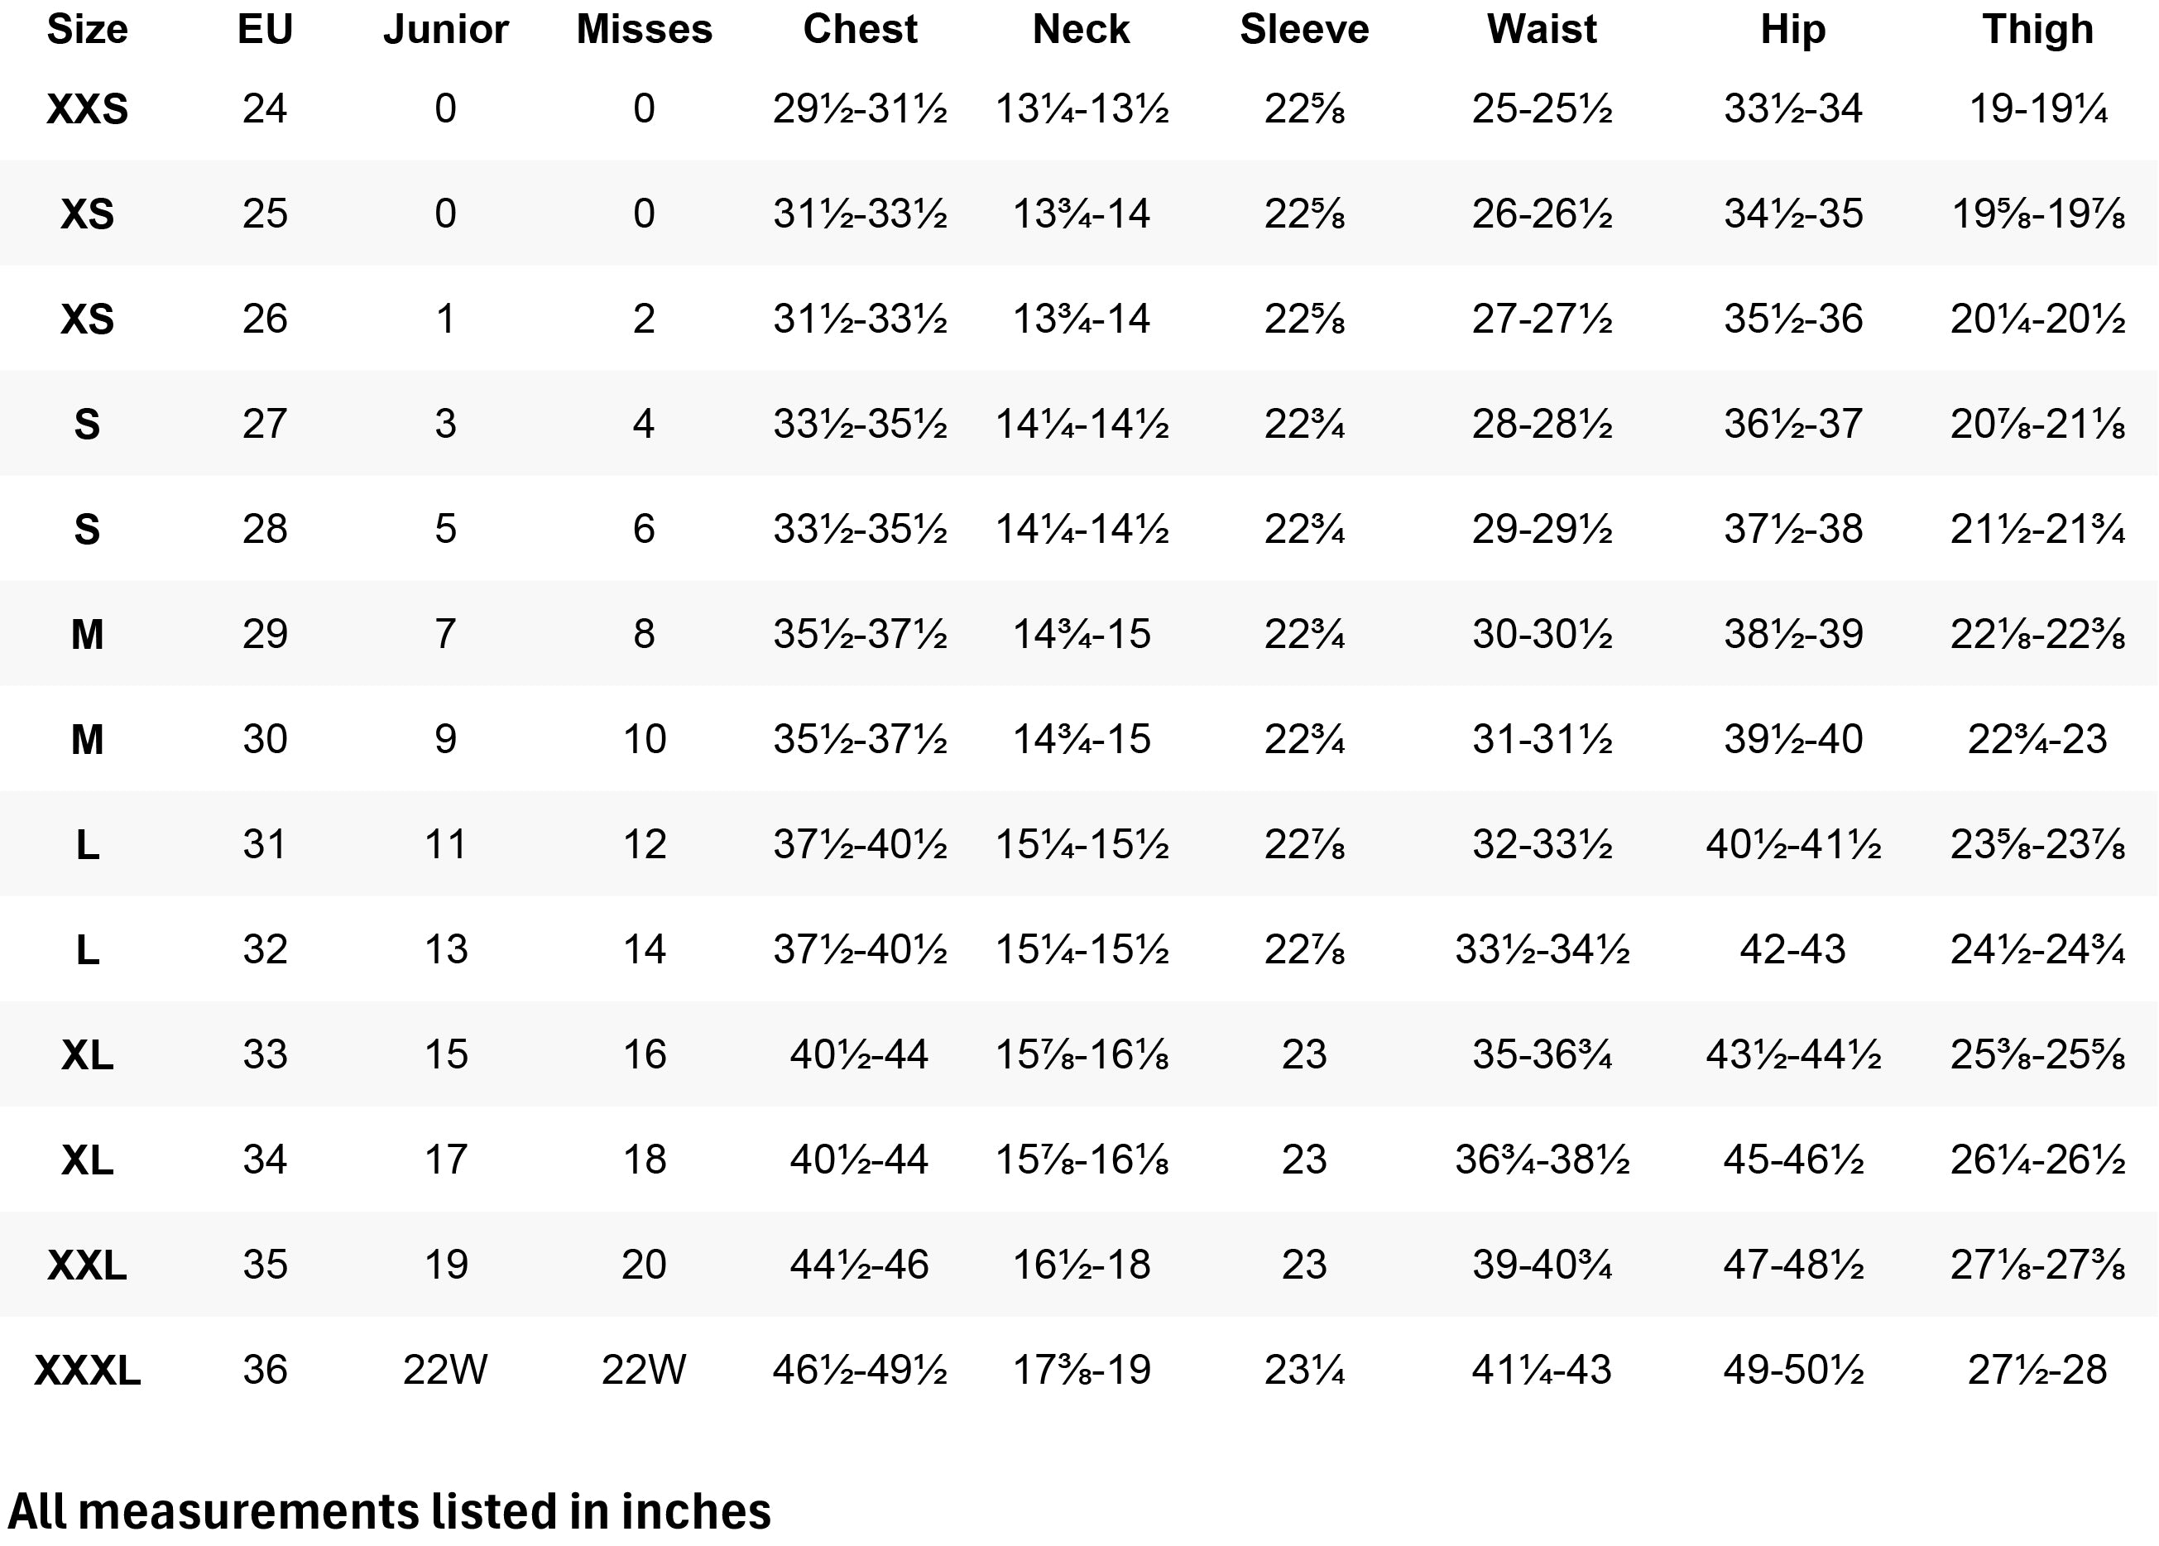The image size is (2159, 1546).
Task: Click the Waist column header
Action: [1542, 30]
